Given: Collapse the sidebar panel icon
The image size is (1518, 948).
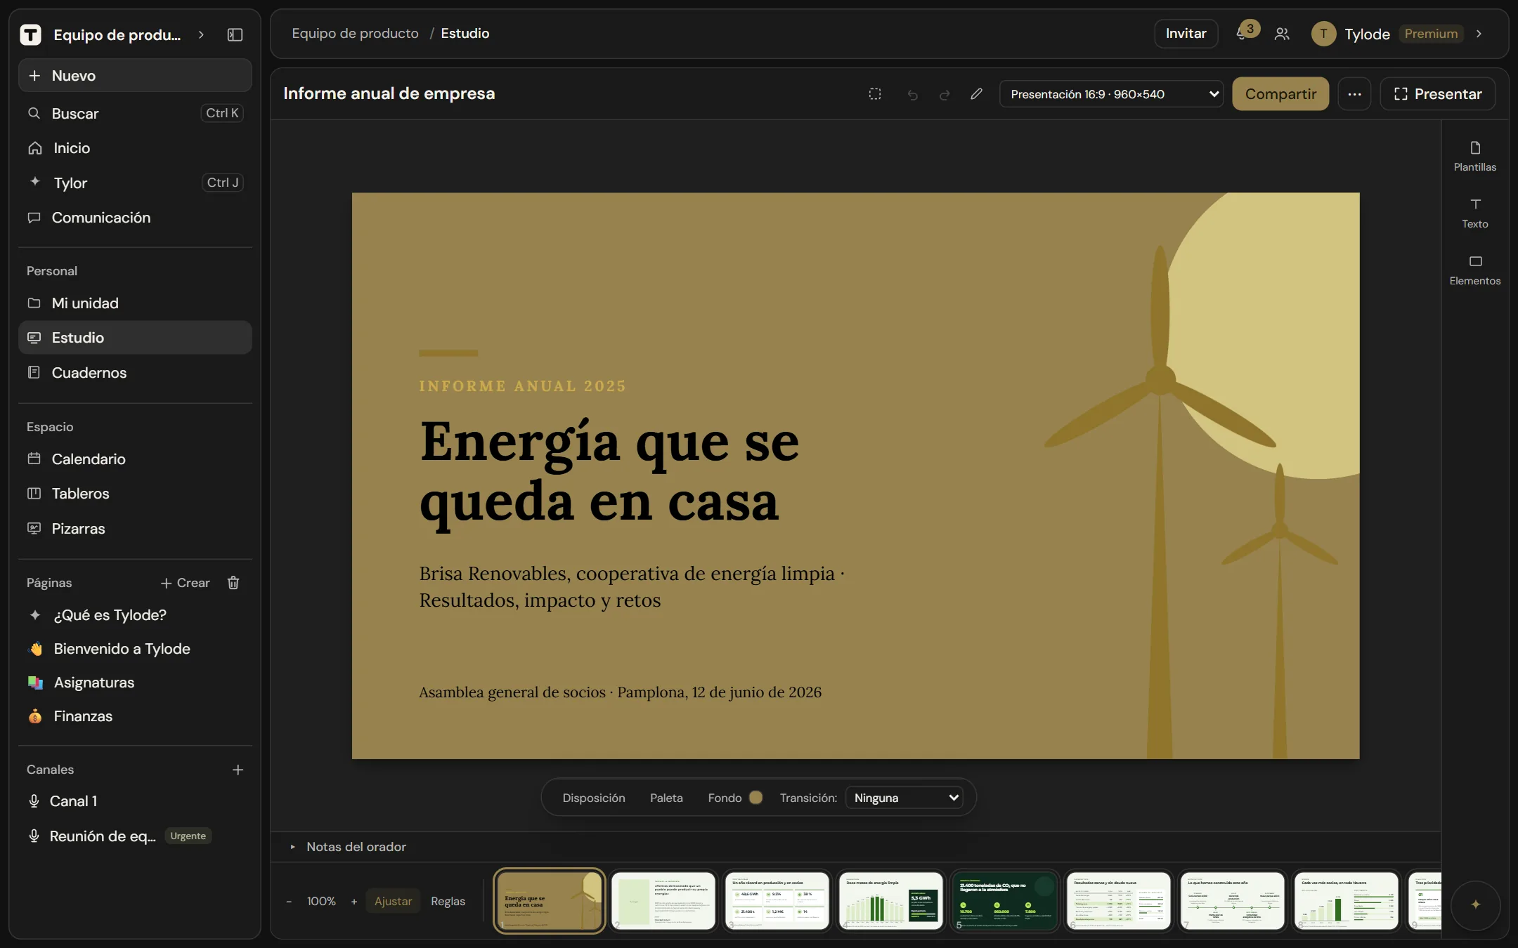Looking at the screenshot, I should 235,34.
